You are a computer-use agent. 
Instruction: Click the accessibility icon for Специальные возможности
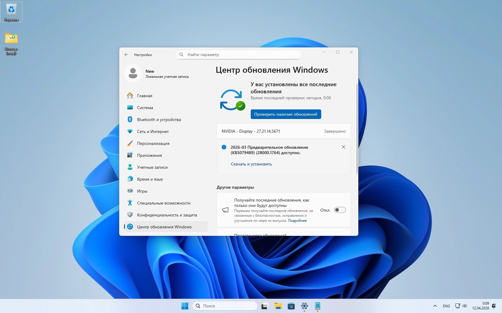tap(130, 203)
